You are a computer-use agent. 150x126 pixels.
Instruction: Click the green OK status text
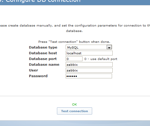(74, 105)
